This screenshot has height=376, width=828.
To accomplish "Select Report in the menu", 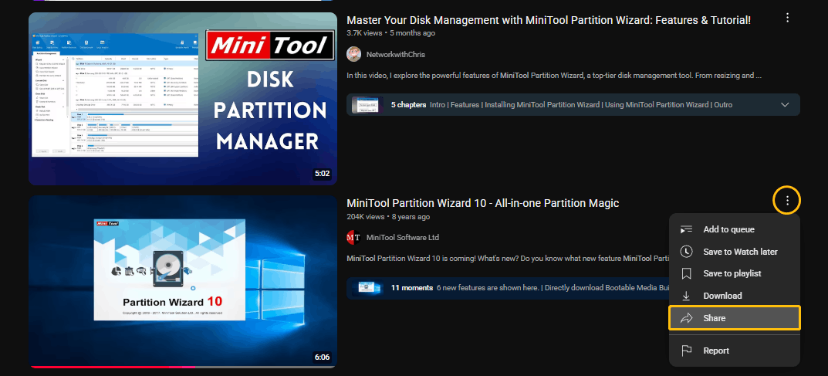I will pyautogui.click(x=735, y=351).
